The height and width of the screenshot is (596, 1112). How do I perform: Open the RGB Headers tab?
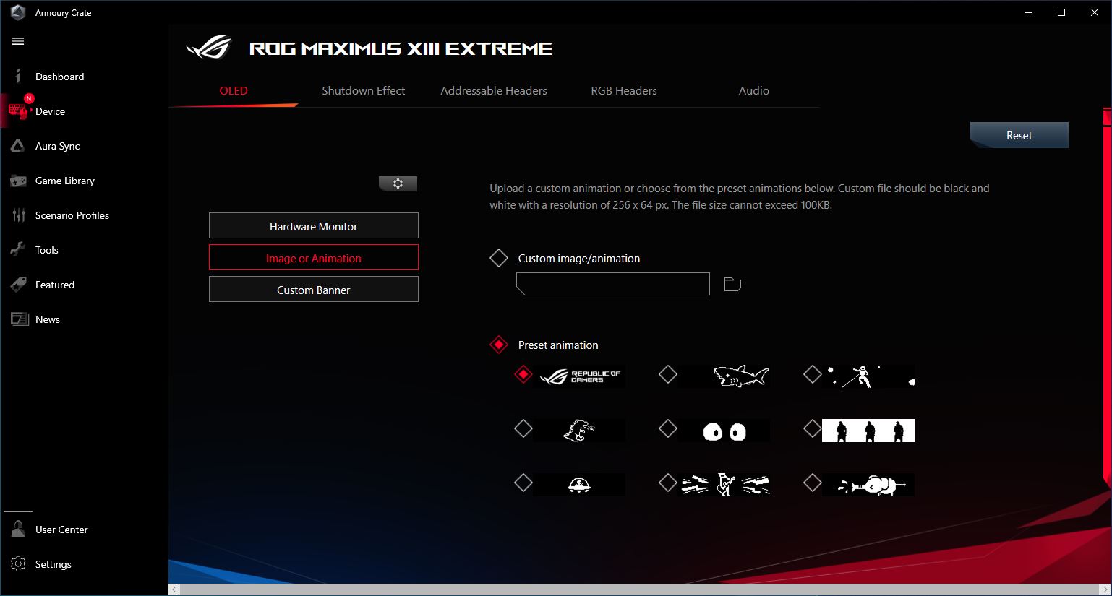(x=624, y=90)
